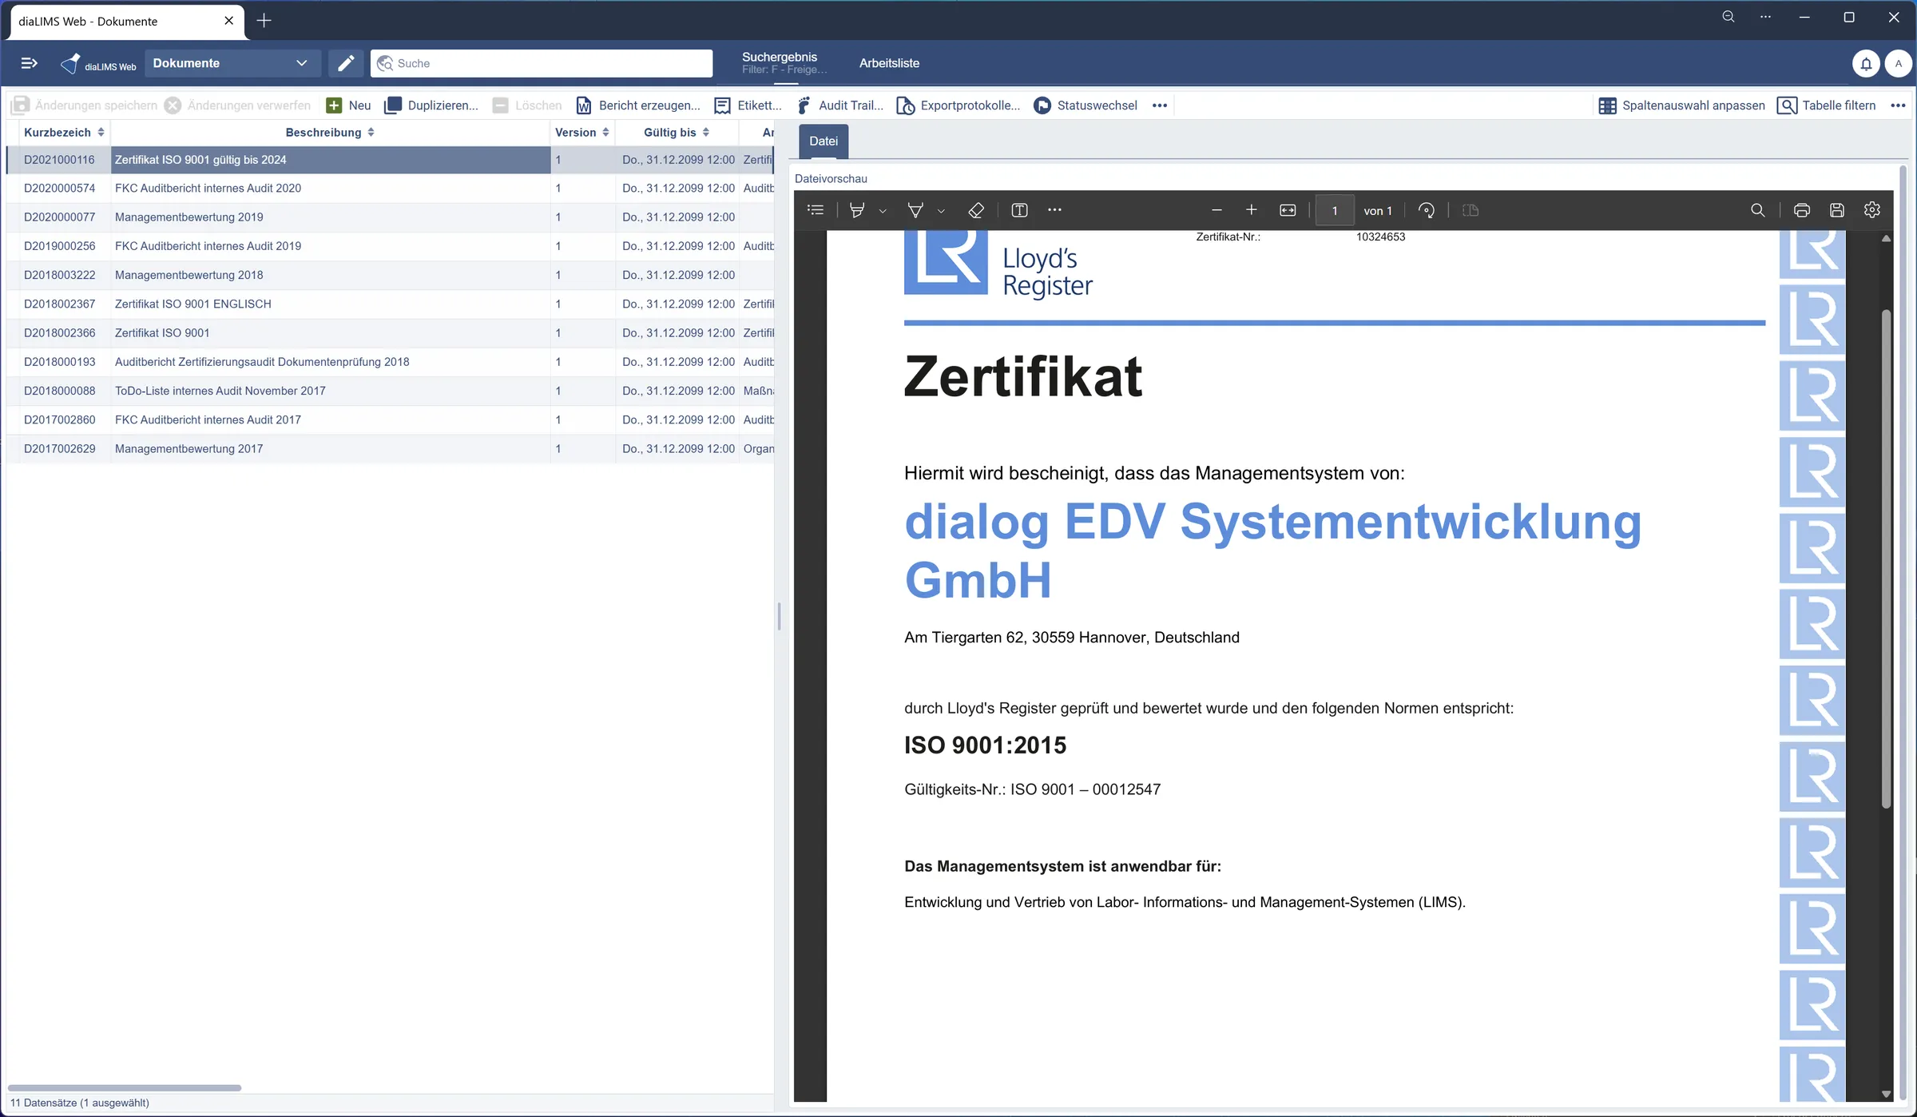Open overflow menu next to Tabelle filtern
This screenshot has width=1917, height=1117.
tap(1899, 105)
